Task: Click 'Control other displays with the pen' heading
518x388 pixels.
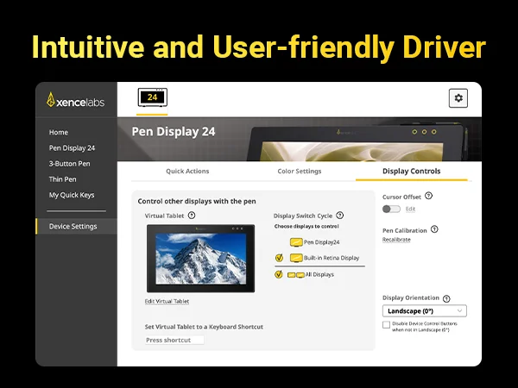Action: [x=197, y=201]
